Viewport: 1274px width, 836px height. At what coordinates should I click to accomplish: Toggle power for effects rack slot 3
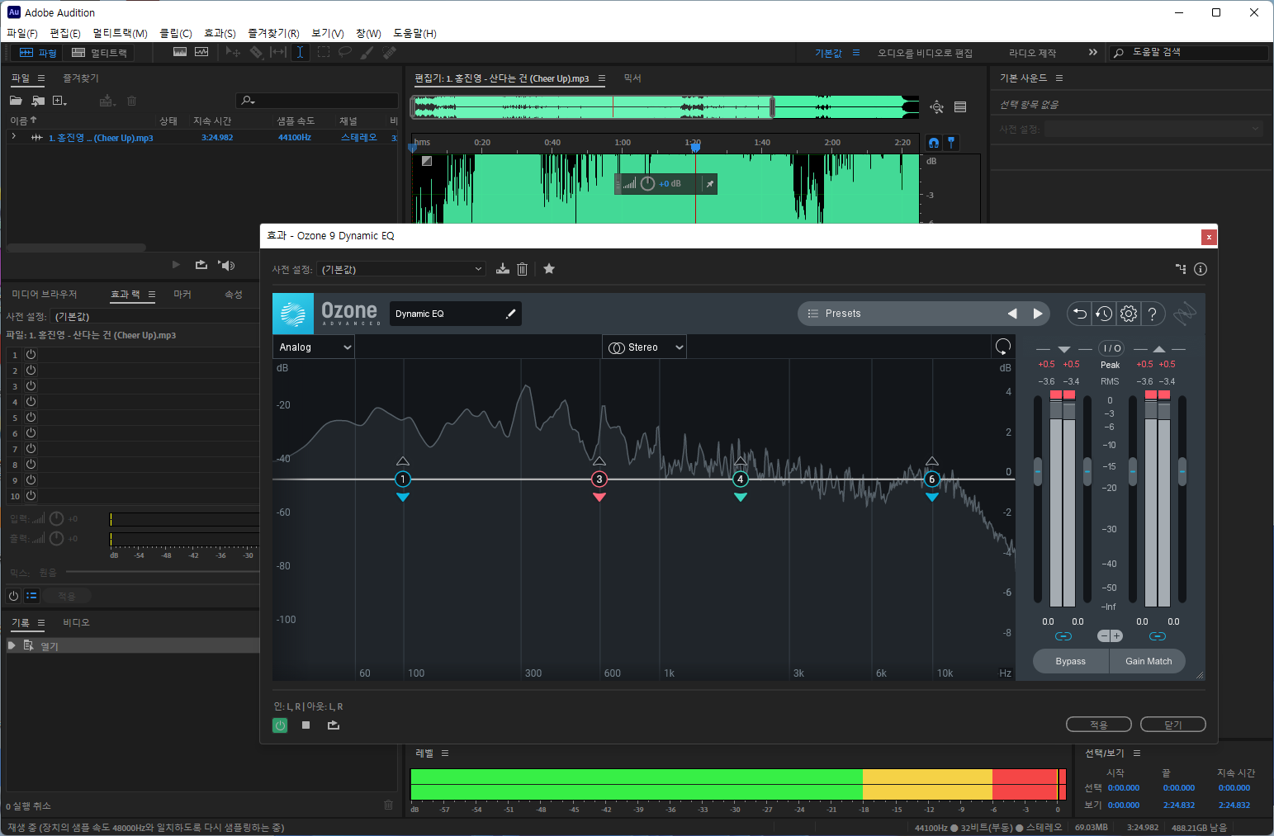(x=31, y=385)
